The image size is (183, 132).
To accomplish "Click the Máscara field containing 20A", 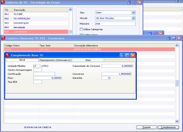I will coord(115,24).
